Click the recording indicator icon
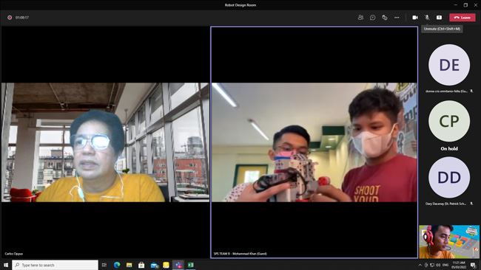 pyautogui.click(x=10, y=18)
